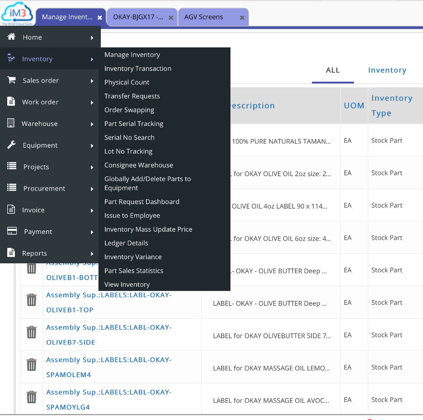Click the Reports document icon

[x=11, y=252]
